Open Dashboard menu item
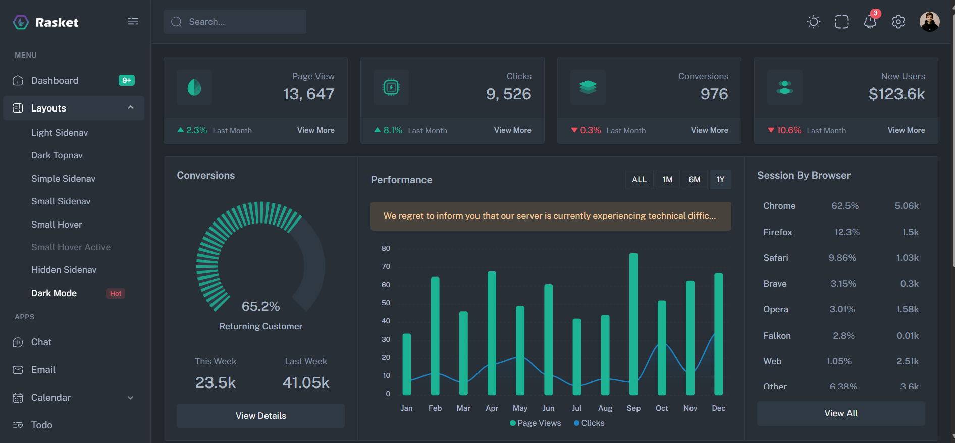The width and height of the screenshot is (955, 443). (x=74, y=80)
